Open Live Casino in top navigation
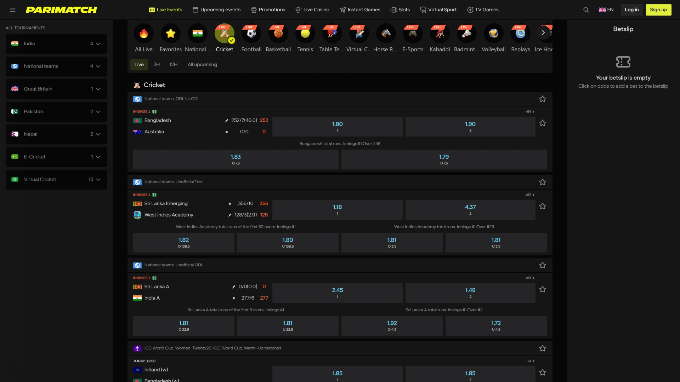The width and height of the screenshot is (680, 382). [x=312, y=10]
